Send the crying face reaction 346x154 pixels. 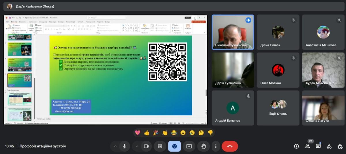click(x=192, y=133)
